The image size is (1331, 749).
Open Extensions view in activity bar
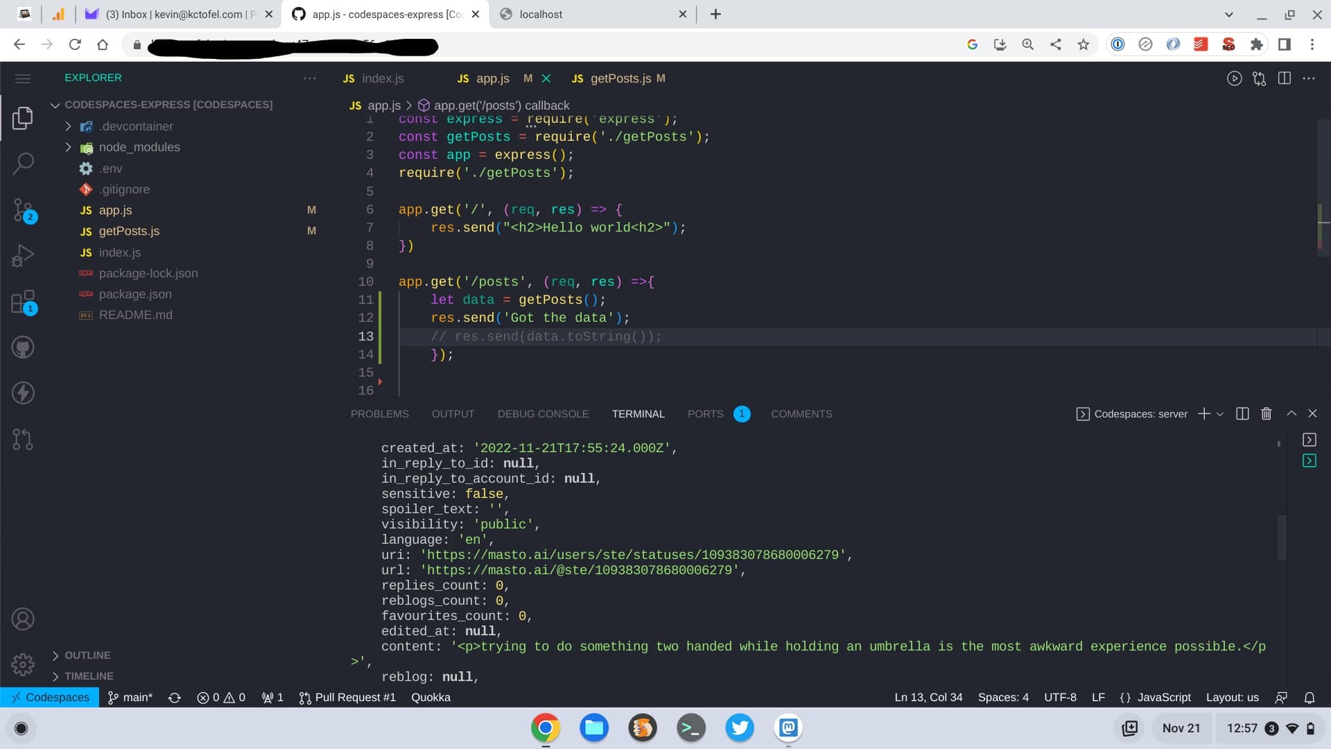pos(23,302)
